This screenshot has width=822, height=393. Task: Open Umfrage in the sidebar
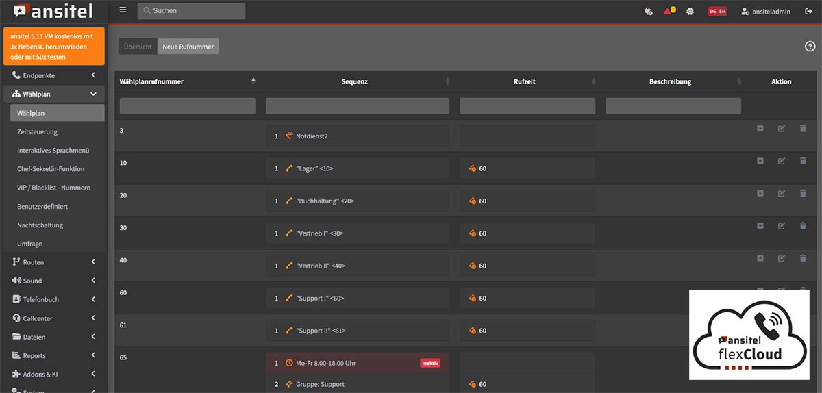pos(58,244)
